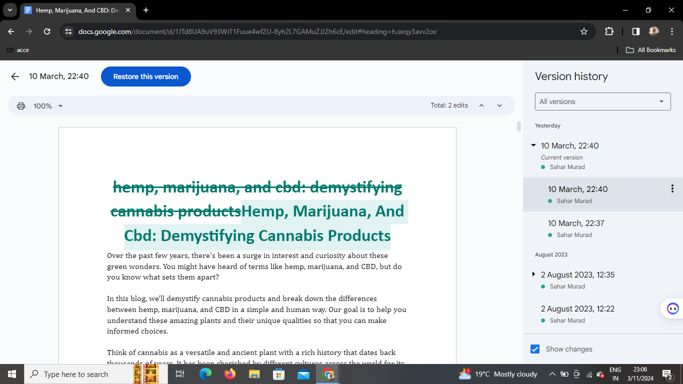Image resolution: width=683 pixels, height=384 pixels.
Task: Click the battery tray icon
Action: click(564, 374)
